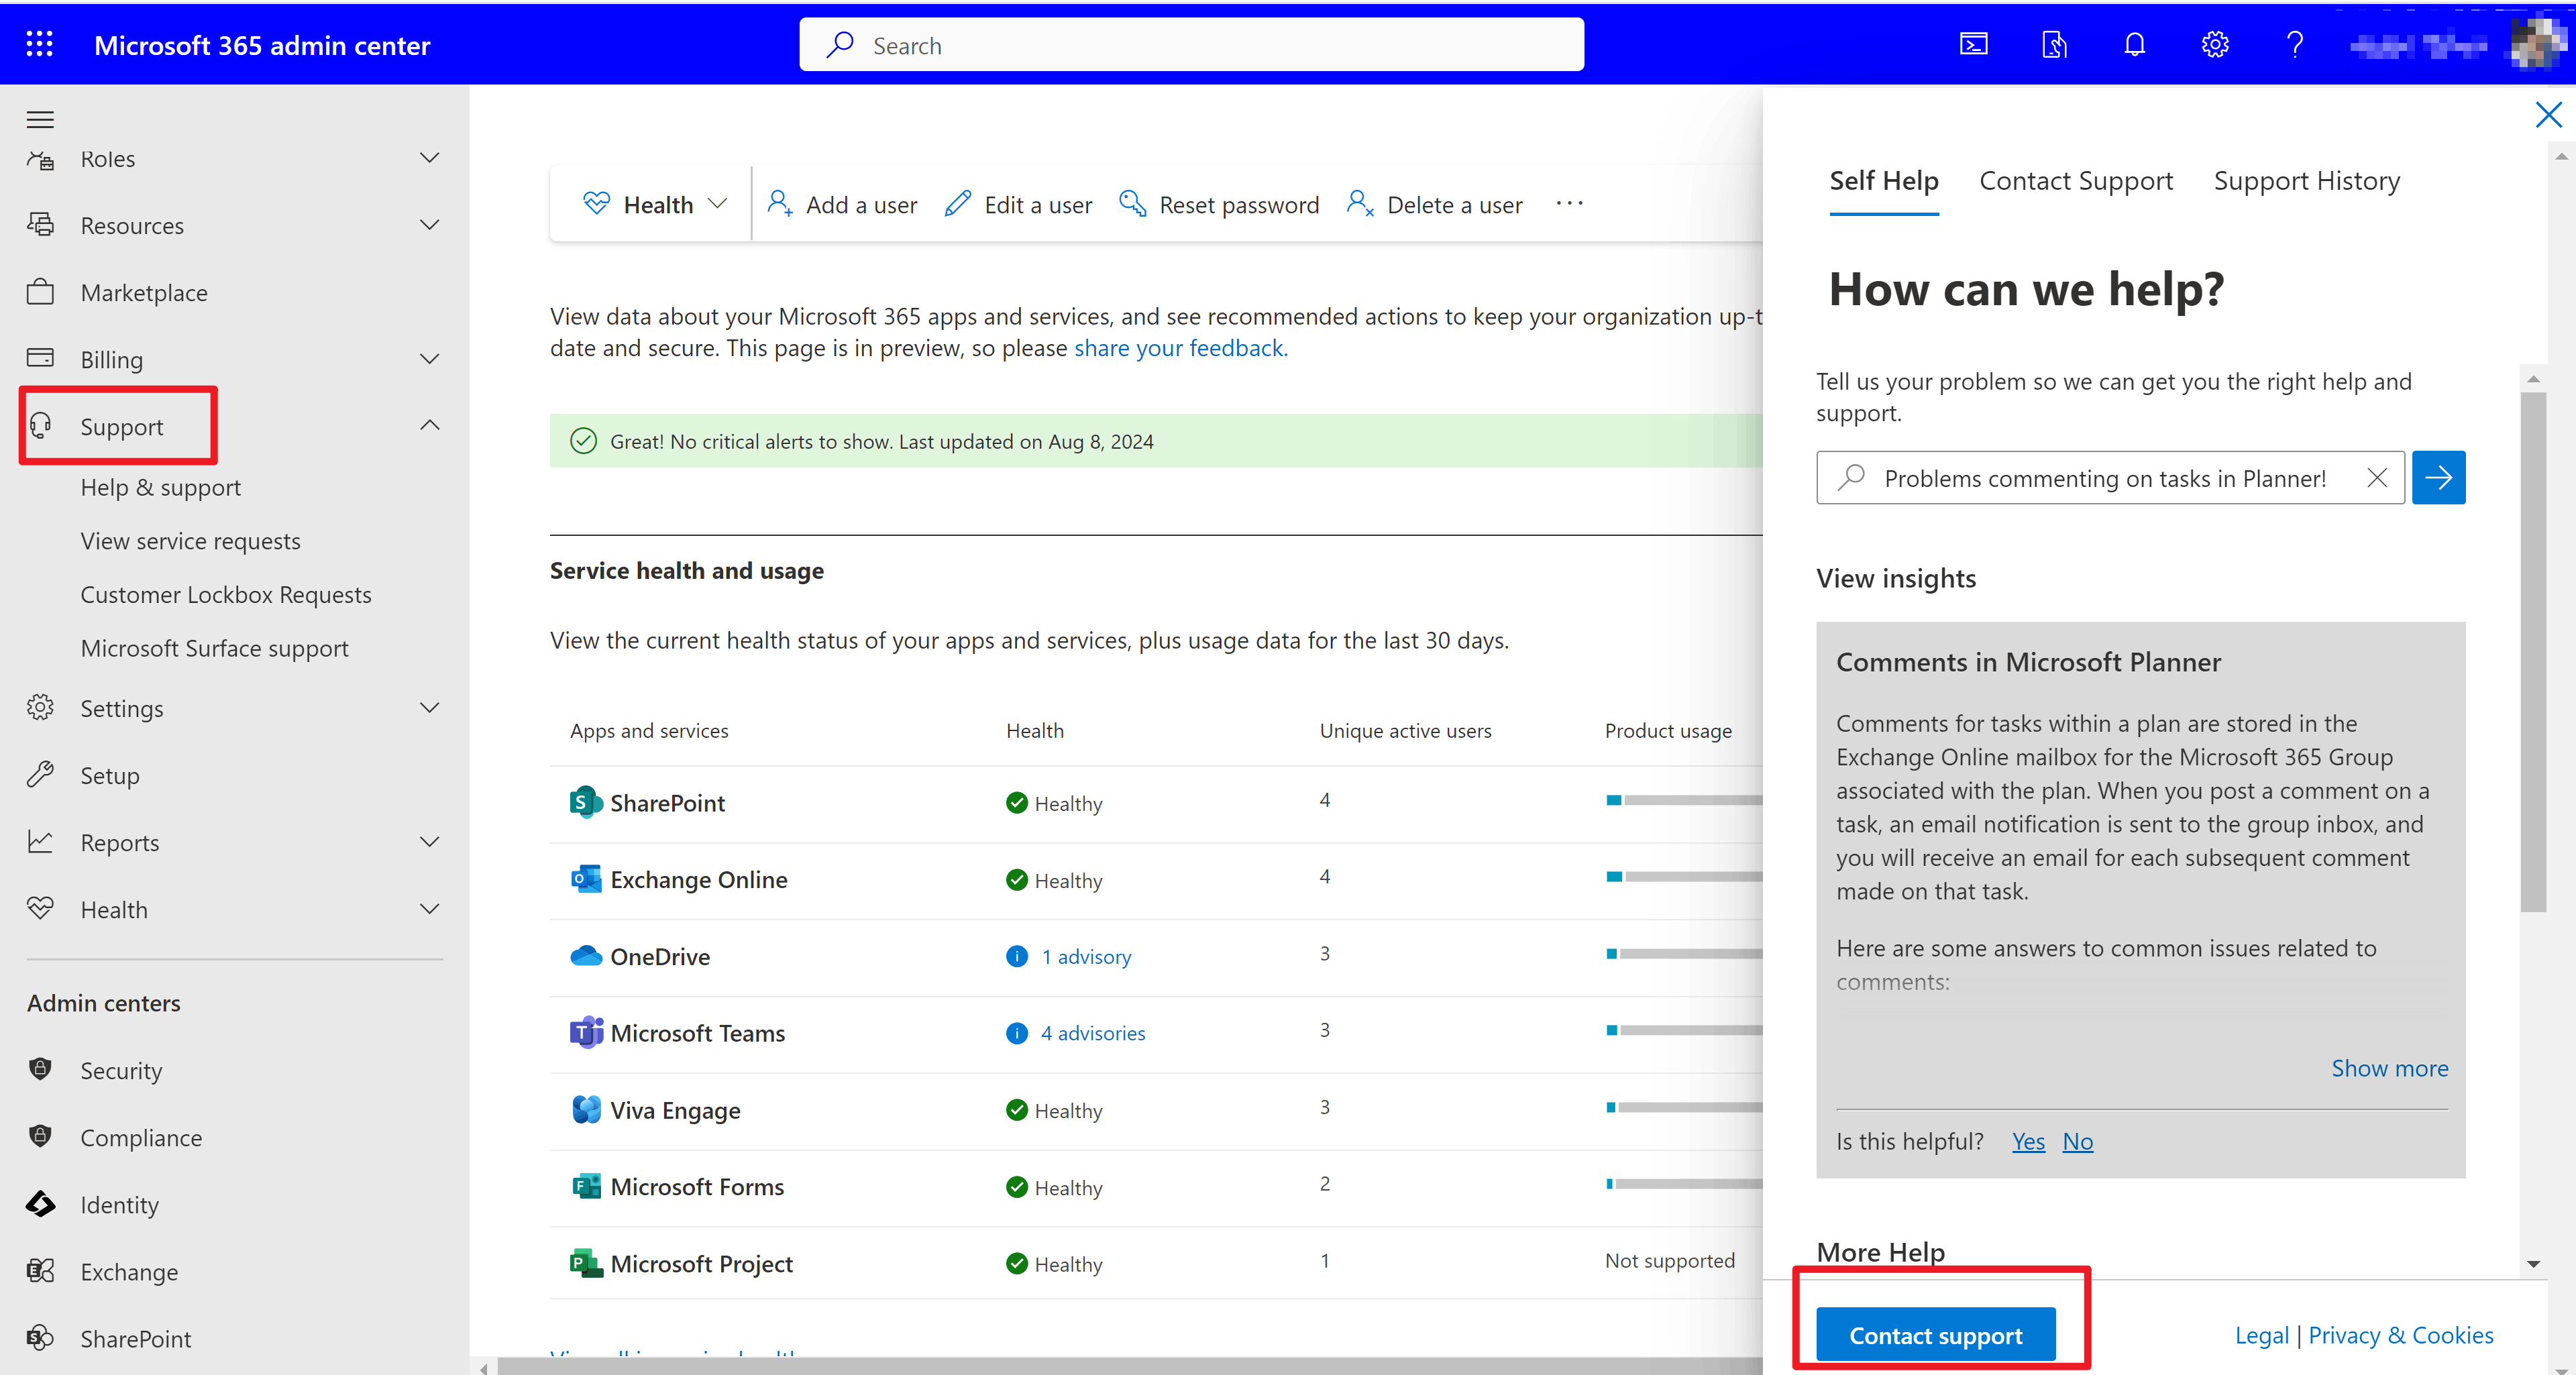Open the app launcher waffle icon
The width and height of the screenshot is (2576, 1375).
39,44
